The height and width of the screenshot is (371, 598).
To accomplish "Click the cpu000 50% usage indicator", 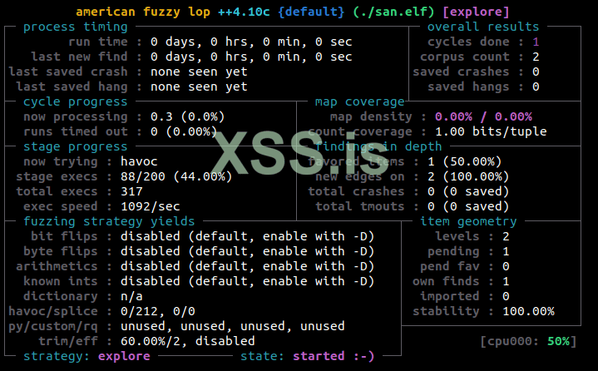I will [x=528, y=341].
